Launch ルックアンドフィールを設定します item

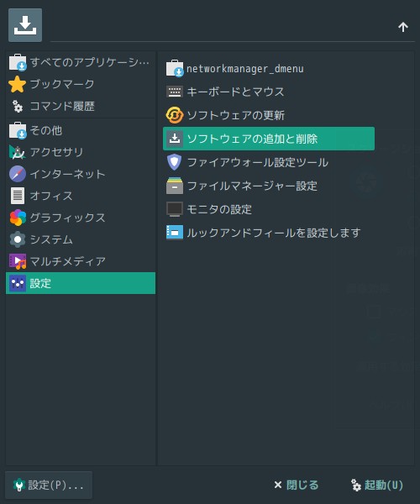269,233
